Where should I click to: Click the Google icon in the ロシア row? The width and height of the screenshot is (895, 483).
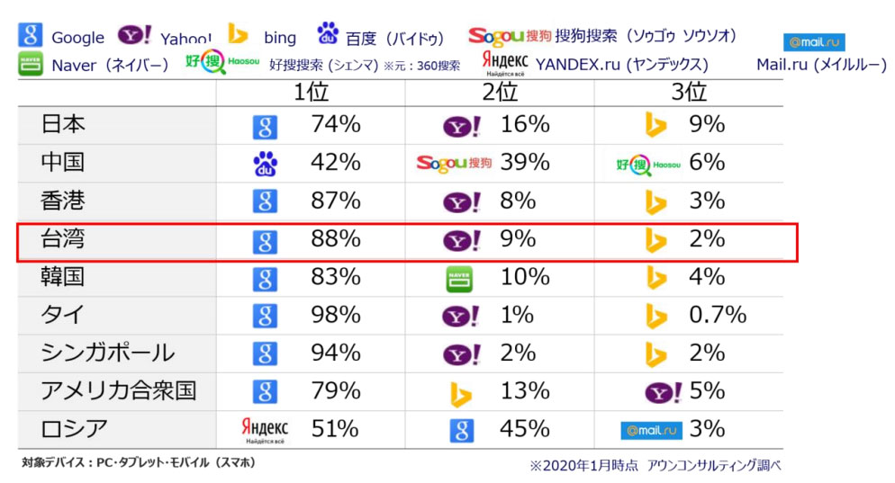[461, 430]
